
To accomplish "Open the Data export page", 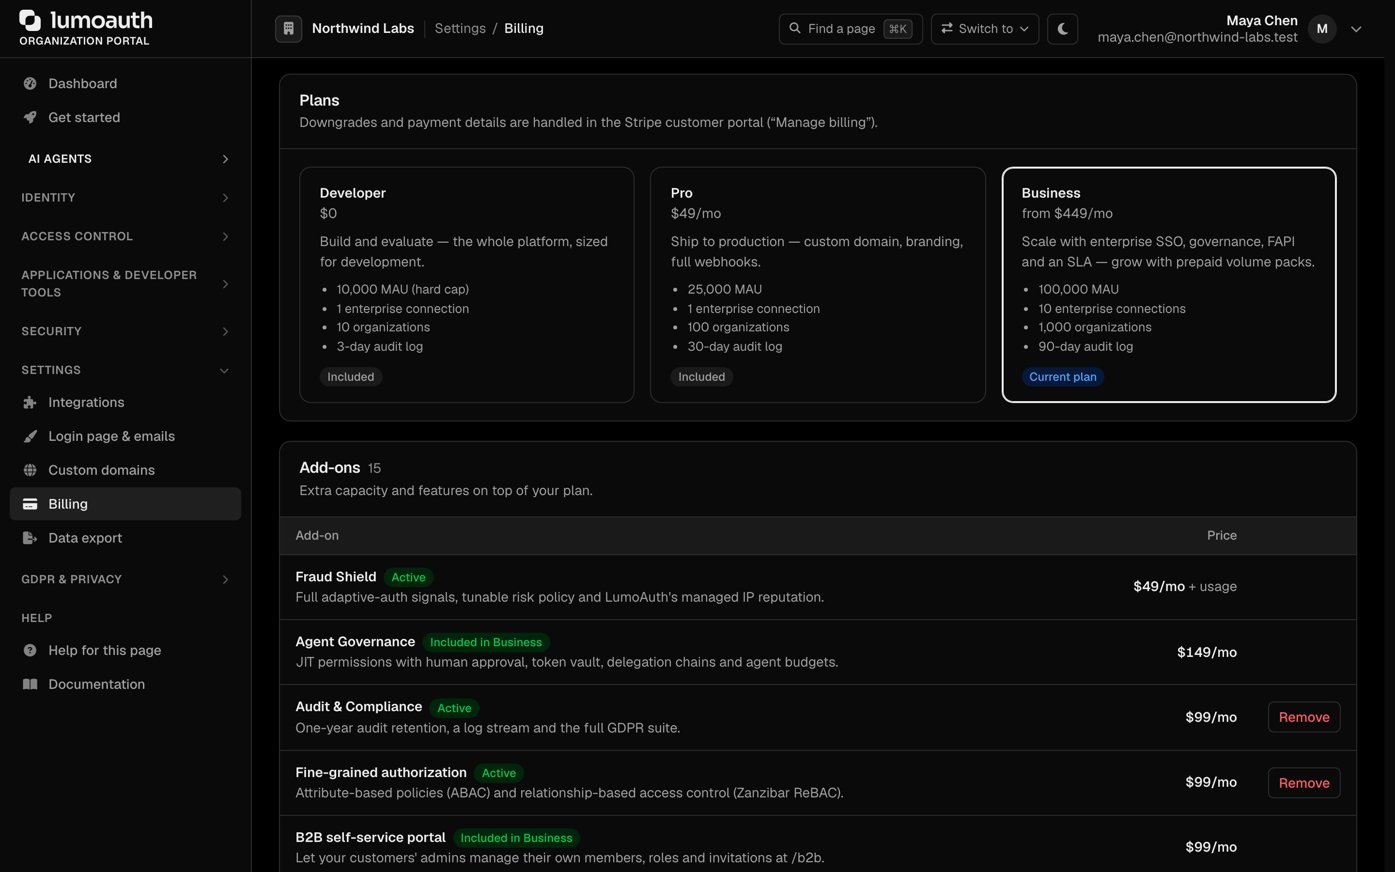I will pos(125,538).
